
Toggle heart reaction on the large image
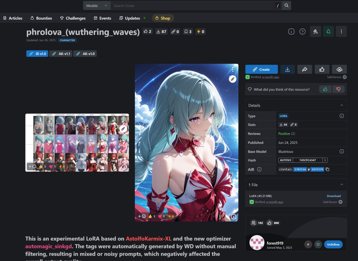click(162, 216)
